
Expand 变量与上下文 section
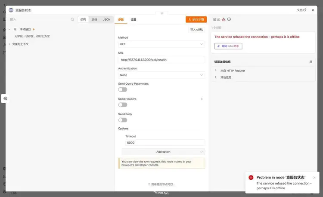[x=9, y=44]
